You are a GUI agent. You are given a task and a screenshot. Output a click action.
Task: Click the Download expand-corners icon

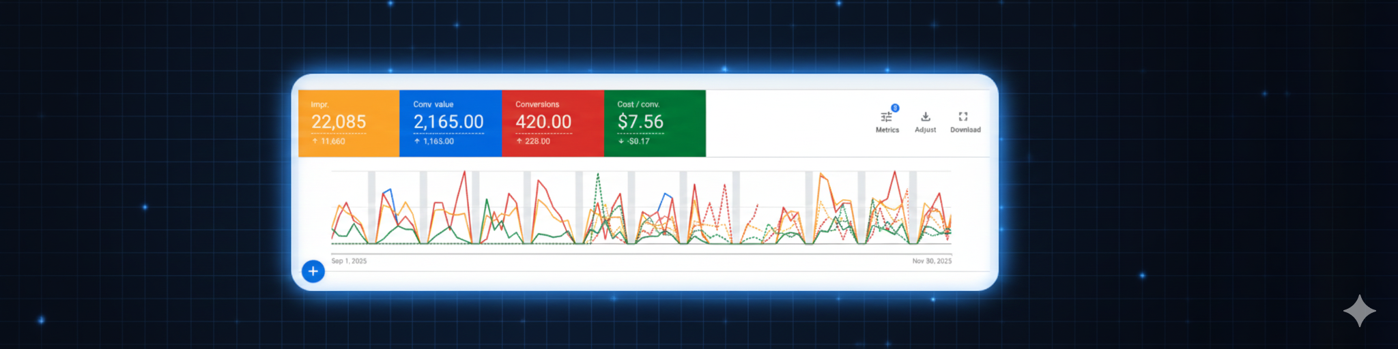point(963,117)
